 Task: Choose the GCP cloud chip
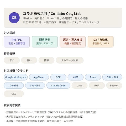click(58, 77)
